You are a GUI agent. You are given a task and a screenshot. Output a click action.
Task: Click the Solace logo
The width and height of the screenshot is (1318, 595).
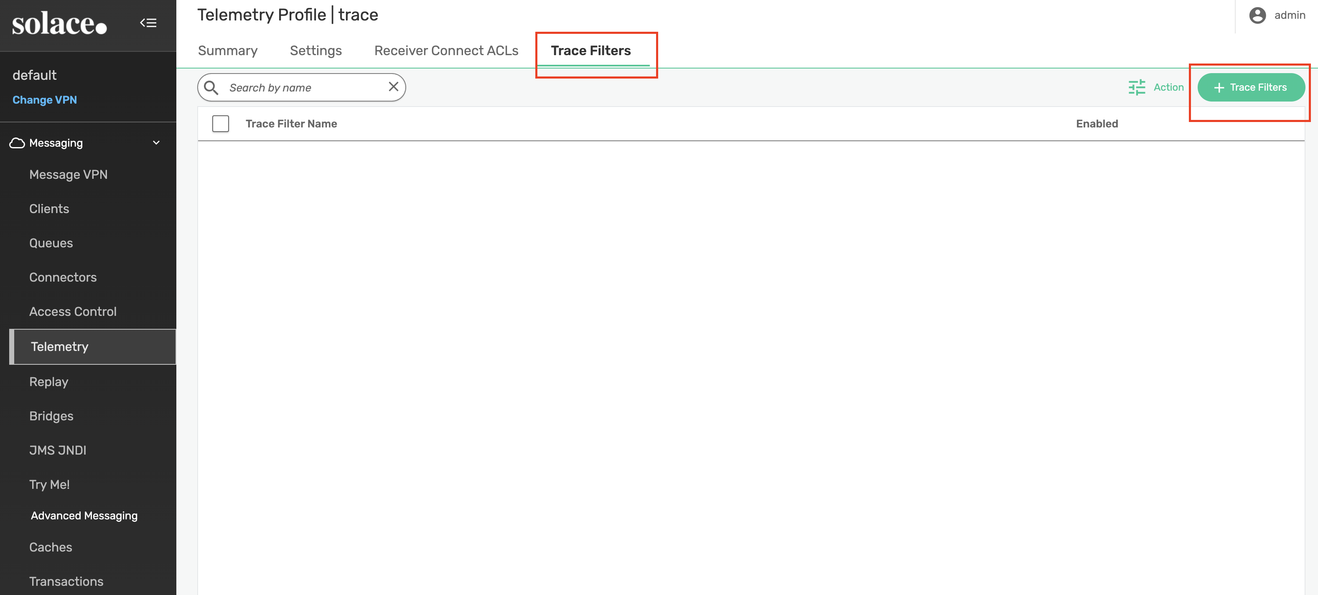point(59,23)
